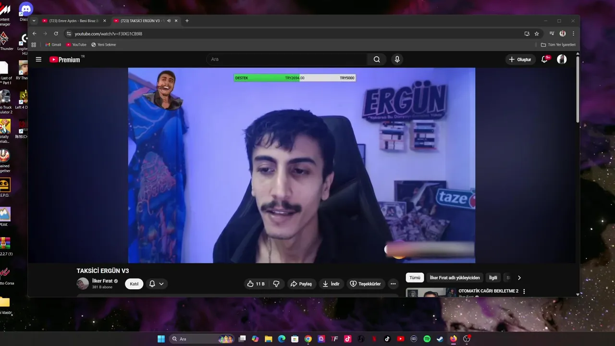Show more filter chips with right chevron
This screenshot has height=346, width=615.
click(x=519, y=278)
